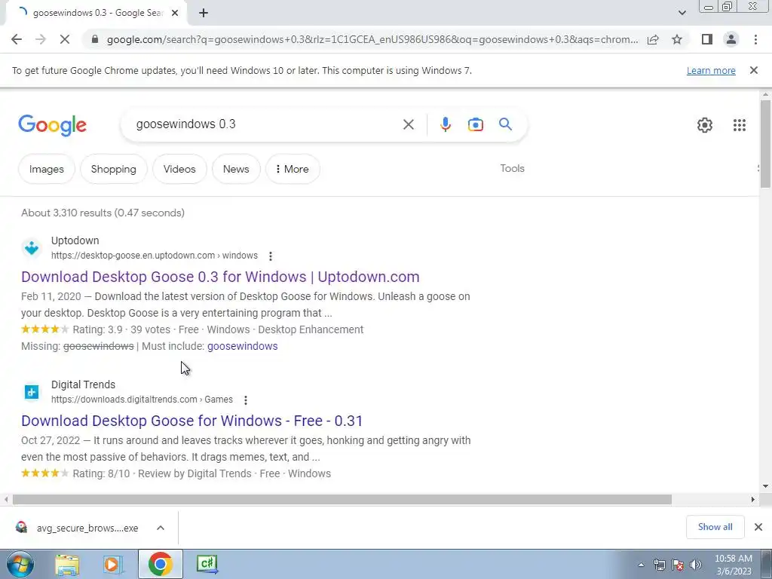Click the blue magnifier search button
The width and height of the screenshot is (772, 579).
pyautogui.click(x=505, y=124)
